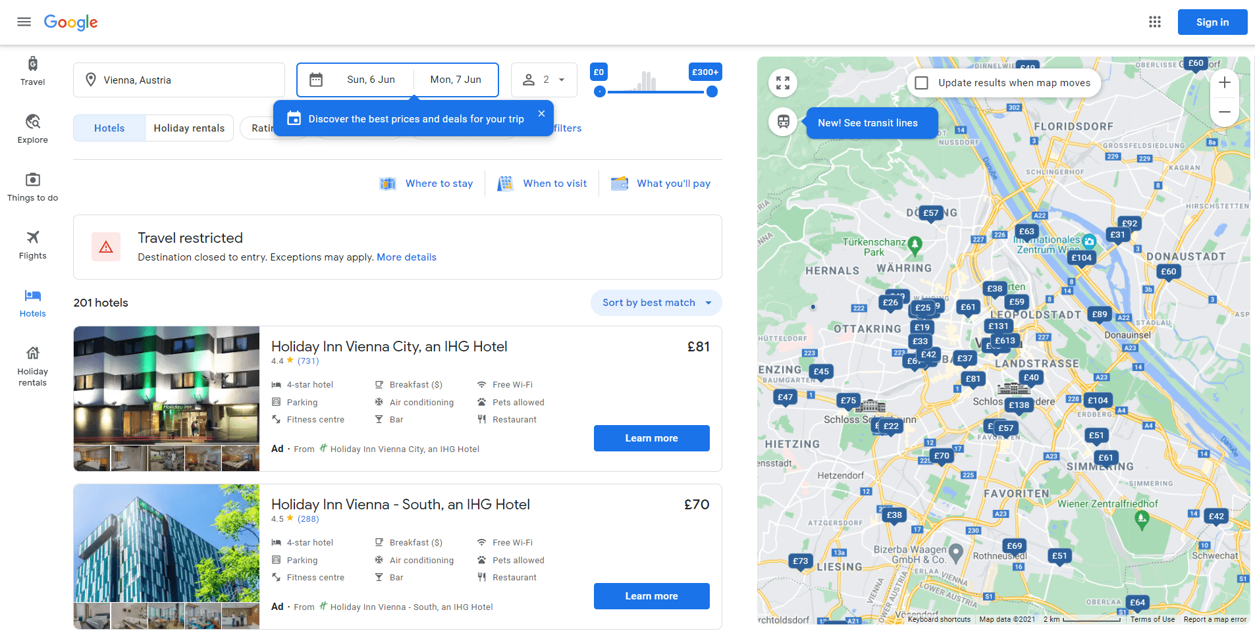Click the location pin icon
This screenshot has width=1255, height=633.
pyautogui.click(x=91, y=80)
